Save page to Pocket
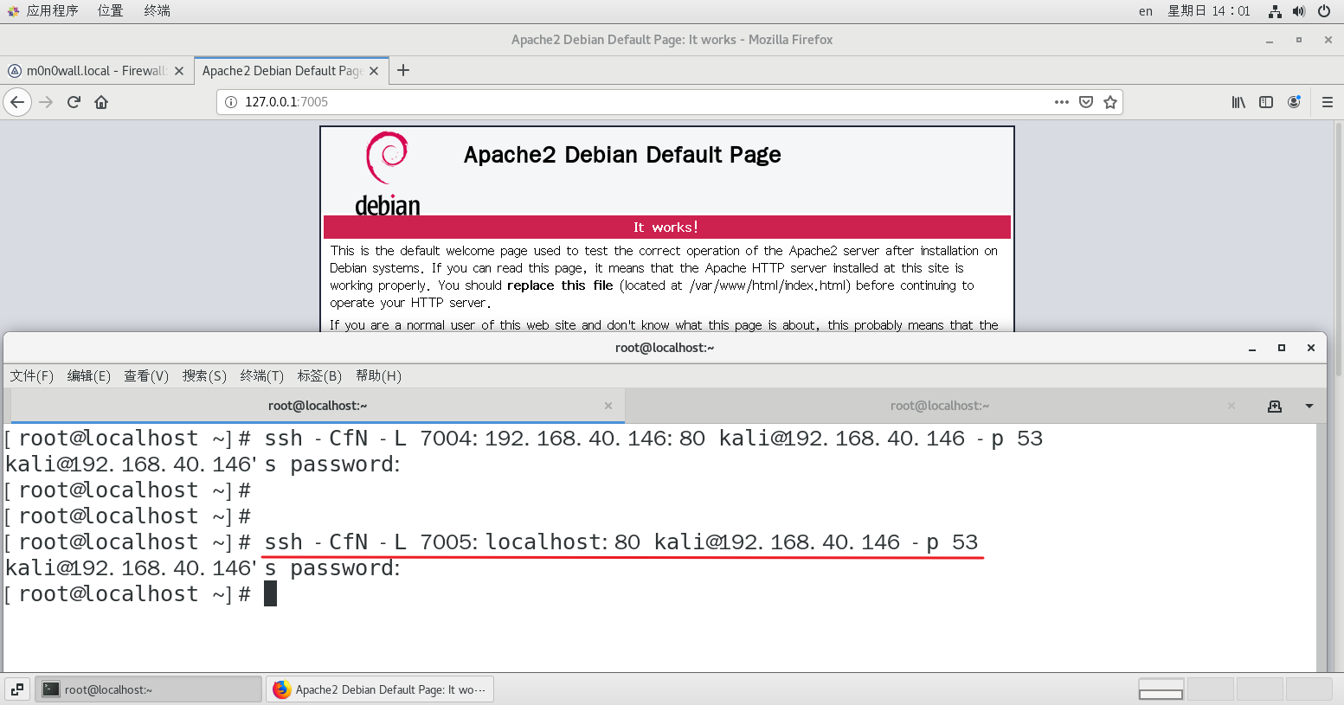1344x705 pixels. (x=1086, y=102)
